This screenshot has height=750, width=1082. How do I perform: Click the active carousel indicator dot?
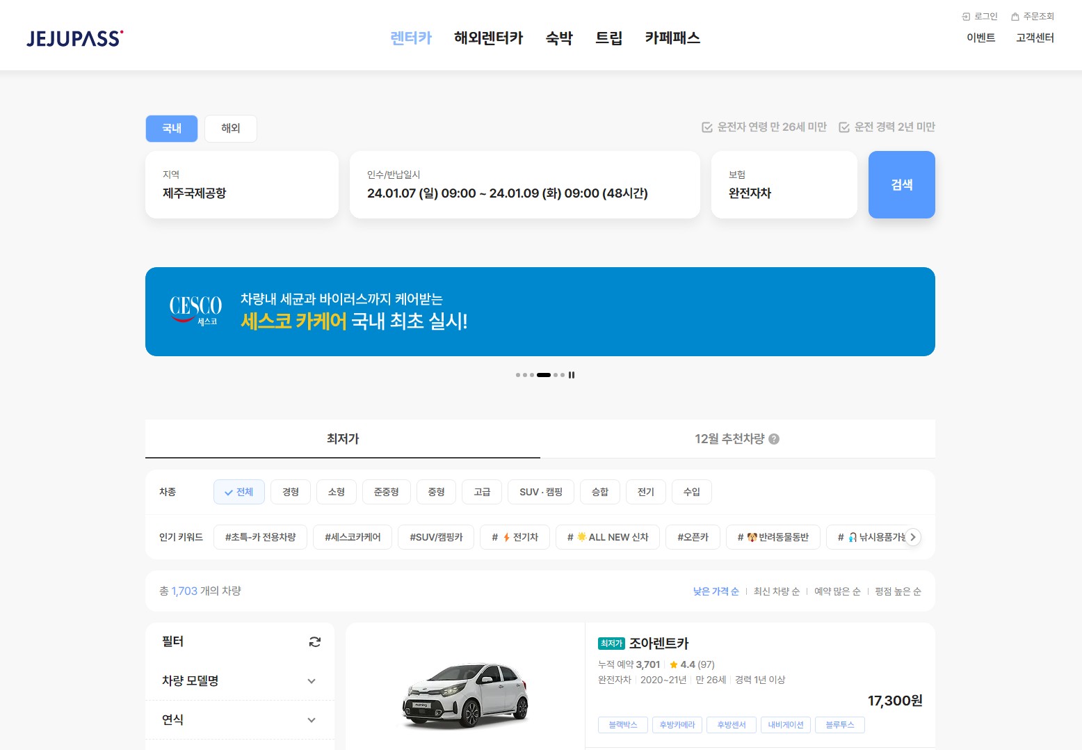tap(543, 375)
